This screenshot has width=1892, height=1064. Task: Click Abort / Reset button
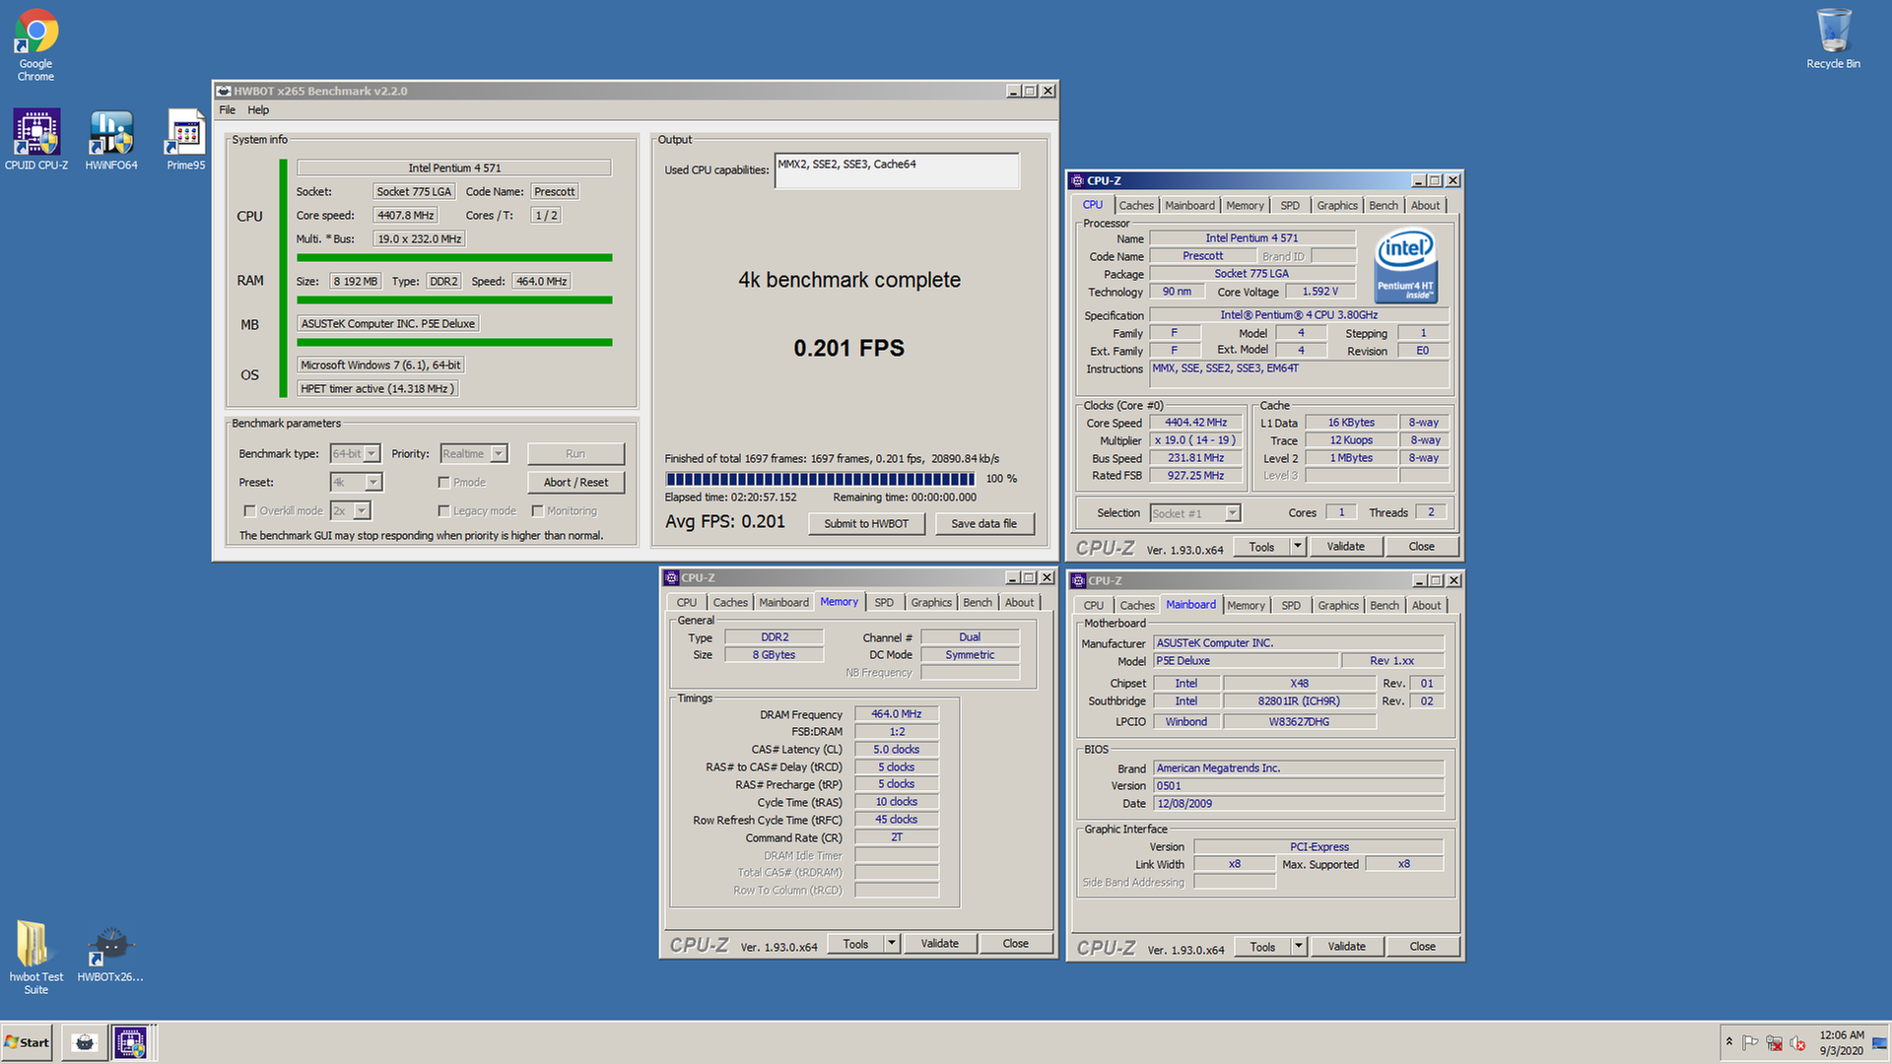pos(575,483)
